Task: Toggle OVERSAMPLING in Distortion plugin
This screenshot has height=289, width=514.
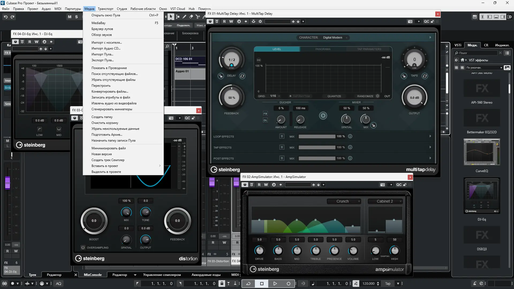Action: click(x=83, y=248)
